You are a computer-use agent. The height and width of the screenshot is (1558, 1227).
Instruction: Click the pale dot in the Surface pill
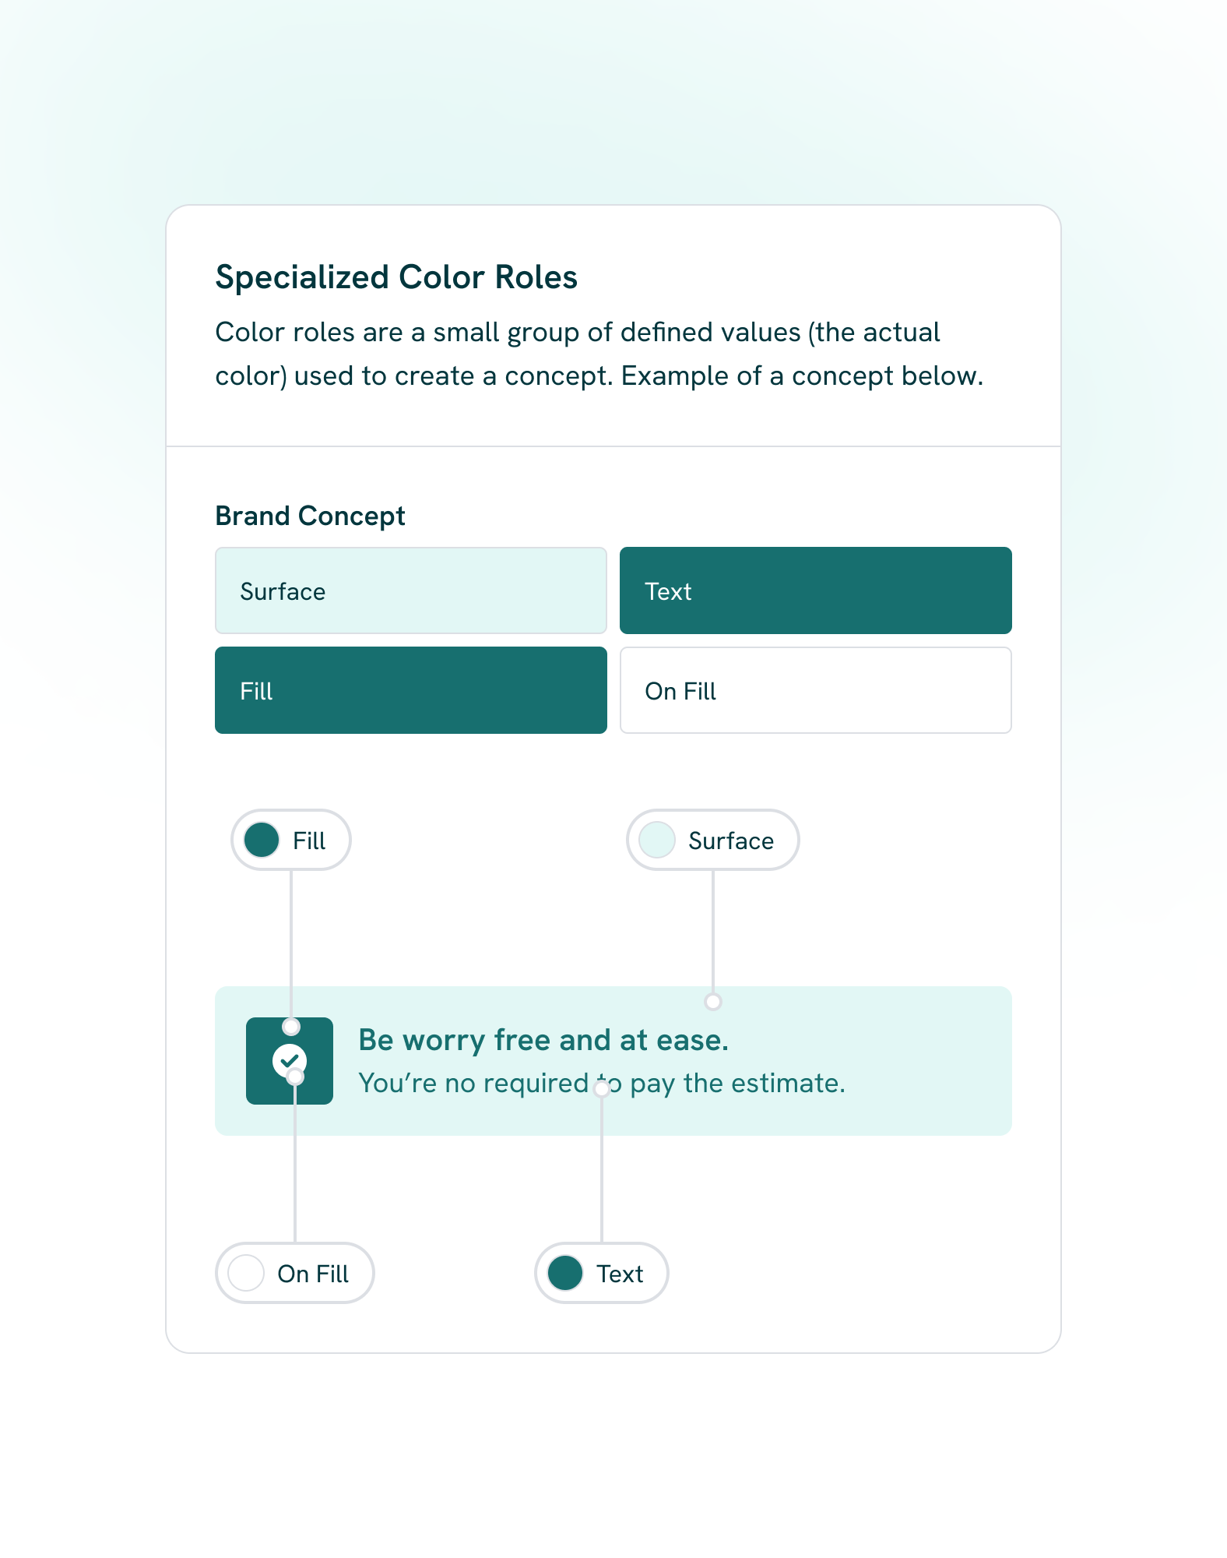[x=657, y=840]
